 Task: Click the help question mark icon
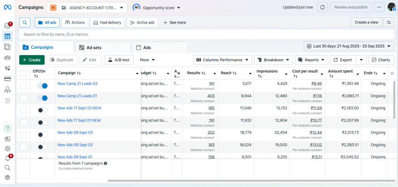(7, 128)
